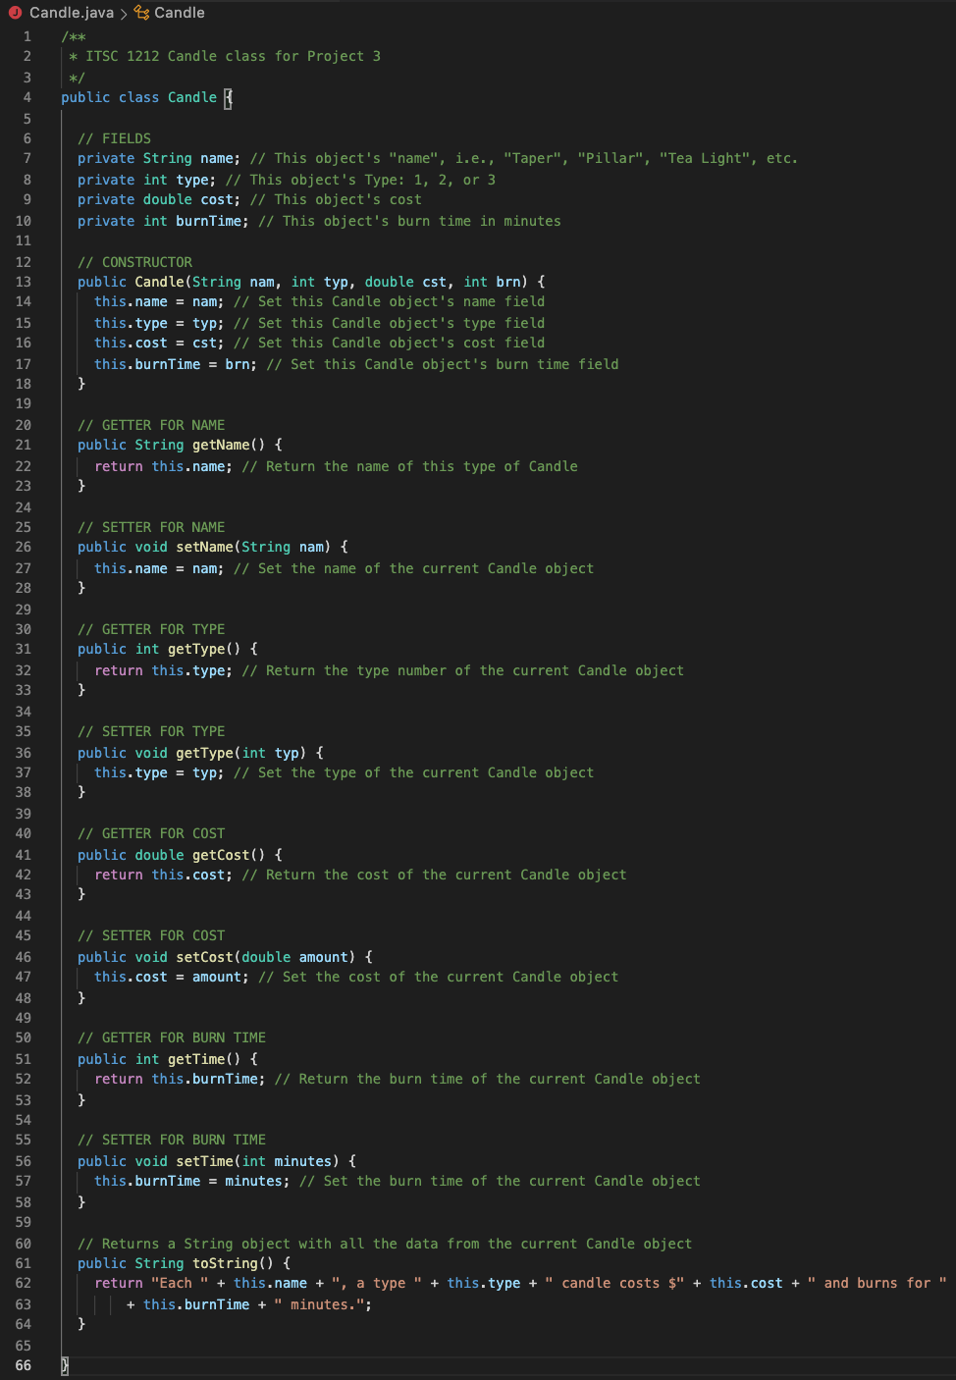Click the 'private int burnTime' field declaration
956x1380 pixels.
pos(163,221)
